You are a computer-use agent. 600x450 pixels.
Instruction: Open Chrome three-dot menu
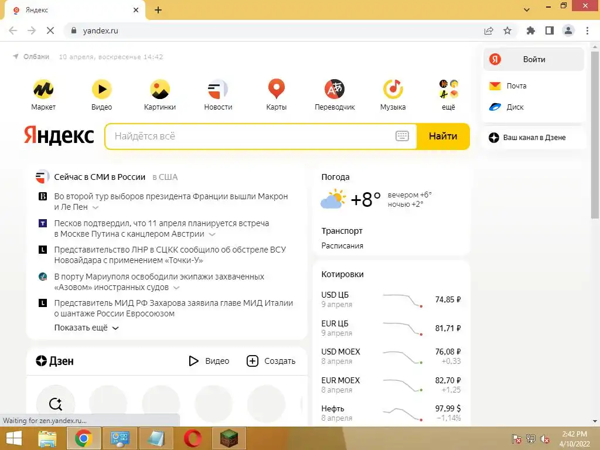pos(587,30)
